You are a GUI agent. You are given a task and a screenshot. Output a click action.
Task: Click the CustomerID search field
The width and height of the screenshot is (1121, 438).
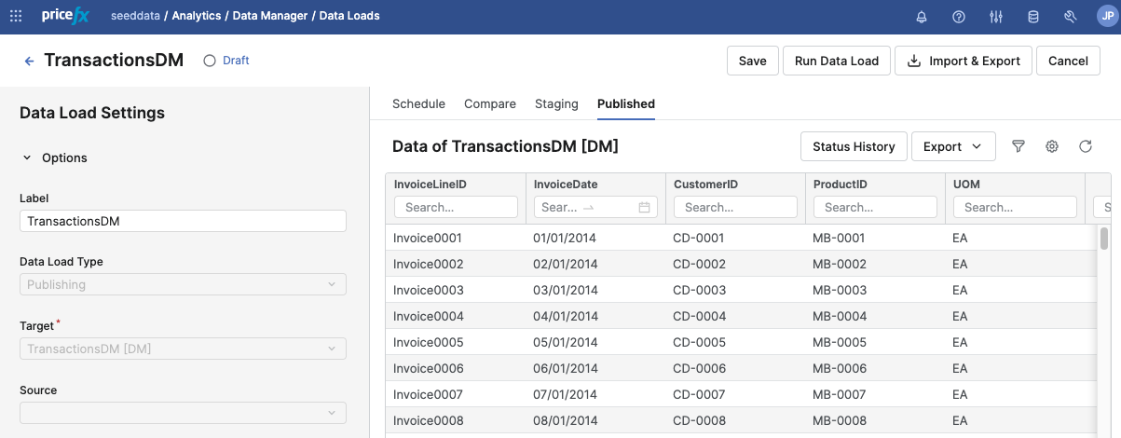[734, 207]
